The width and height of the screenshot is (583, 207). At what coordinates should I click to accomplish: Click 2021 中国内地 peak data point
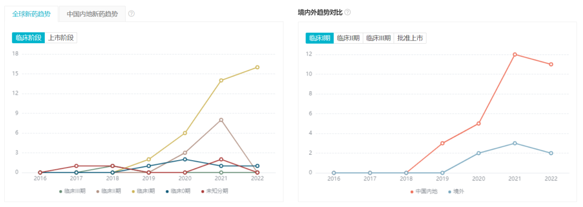515,54
